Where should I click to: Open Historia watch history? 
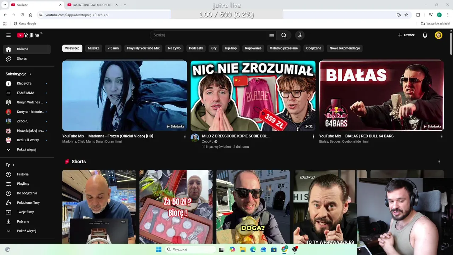[x=27, y=174]
